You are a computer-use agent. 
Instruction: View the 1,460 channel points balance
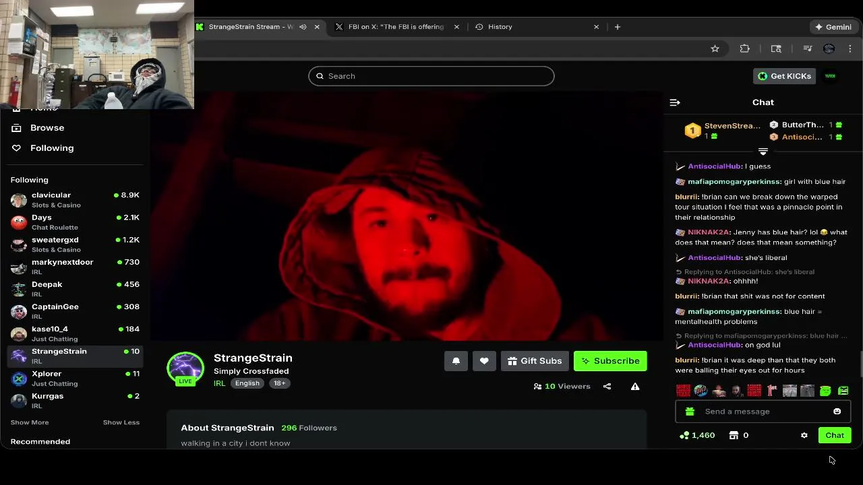pyautogui.click(x=697, y=435)
